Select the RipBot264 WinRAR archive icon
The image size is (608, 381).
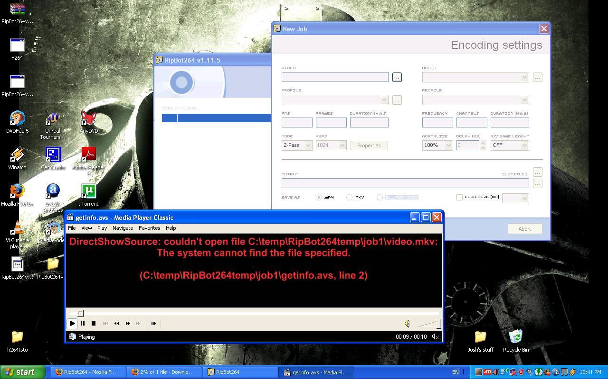(x=17, y=13)
